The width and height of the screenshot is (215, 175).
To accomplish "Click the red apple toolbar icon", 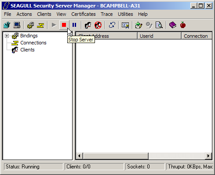I will [183, 25].
